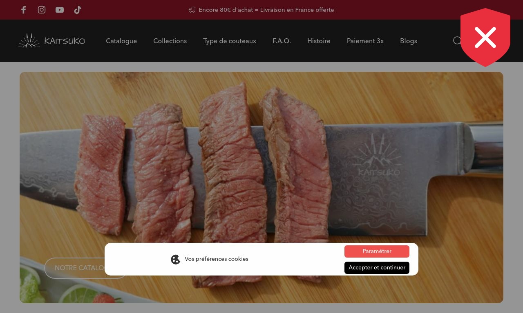
Task: Open the YouTube channel icon
Action: tap(60, 10)
